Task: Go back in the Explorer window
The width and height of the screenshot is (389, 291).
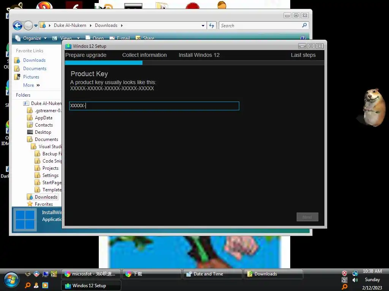Action: pos(17,25)
